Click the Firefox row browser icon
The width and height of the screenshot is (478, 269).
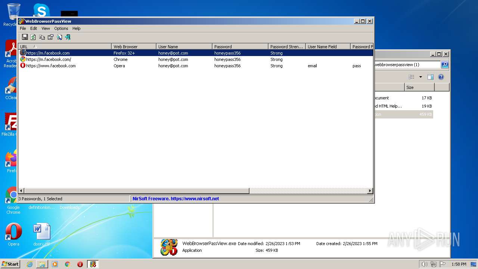click(x=23, y=53)
